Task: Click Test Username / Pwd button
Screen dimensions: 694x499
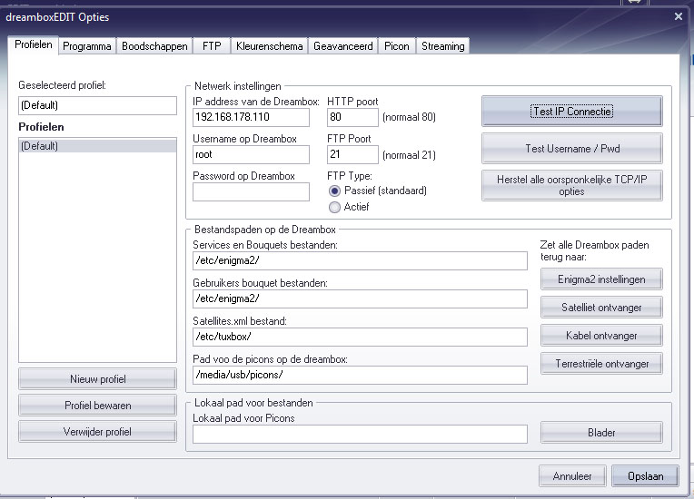Action: tap(572, 149)
